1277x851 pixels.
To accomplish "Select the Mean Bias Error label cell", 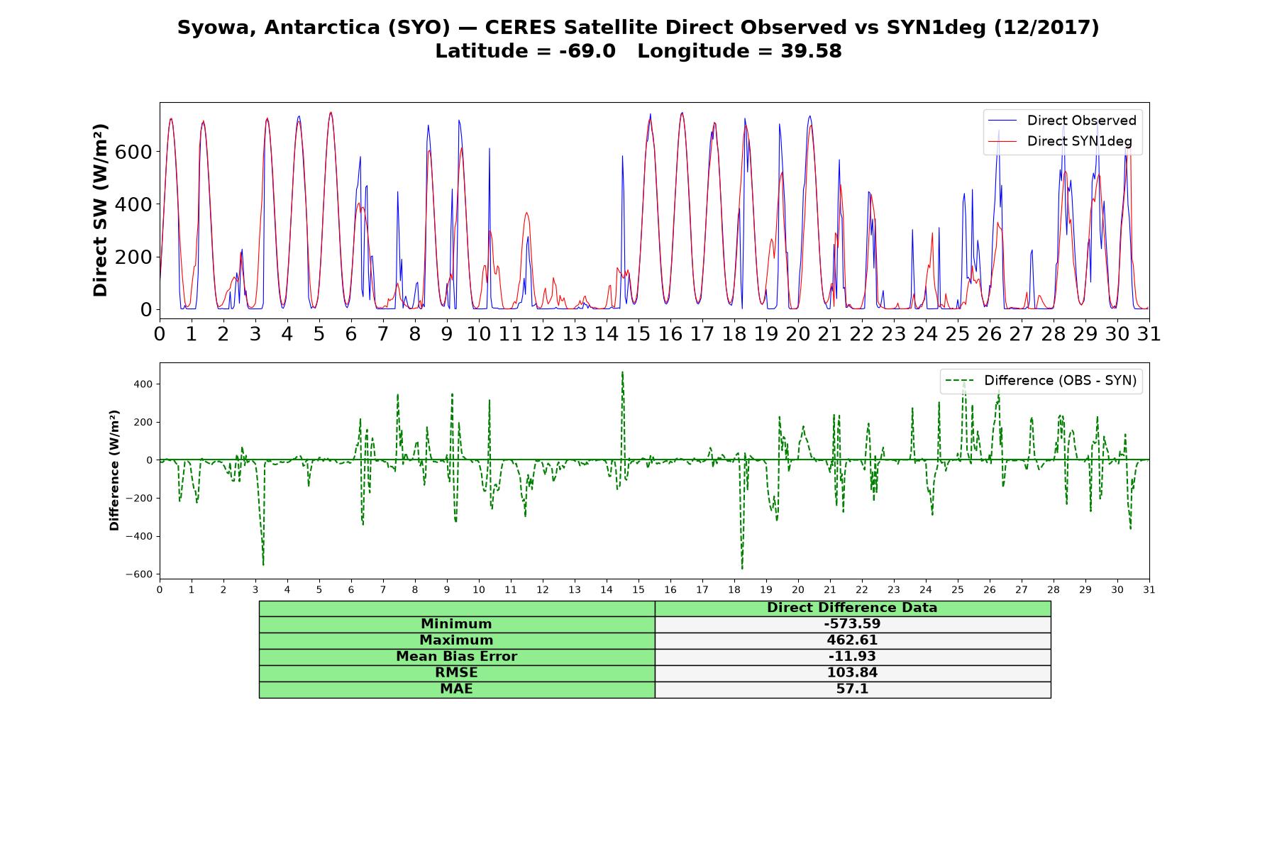I will pyautogui.click(x=457, y=657).
